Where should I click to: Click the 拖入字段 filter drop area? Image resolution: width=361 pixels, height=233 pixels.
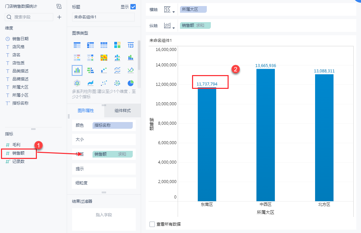(104, 219)
